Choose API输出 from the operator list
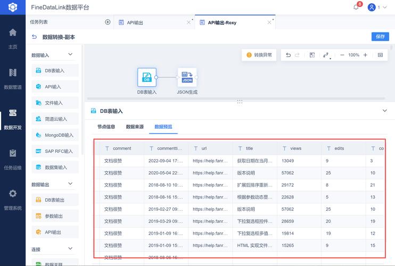Image resolution: width=395 pixels, height=266 pixels. (x=55, y=232)
